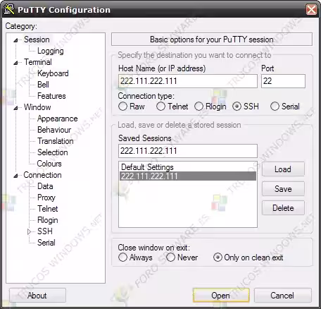Choose Only on clean exit option
This screenshot has height=309, width=321.
(218, 257)
